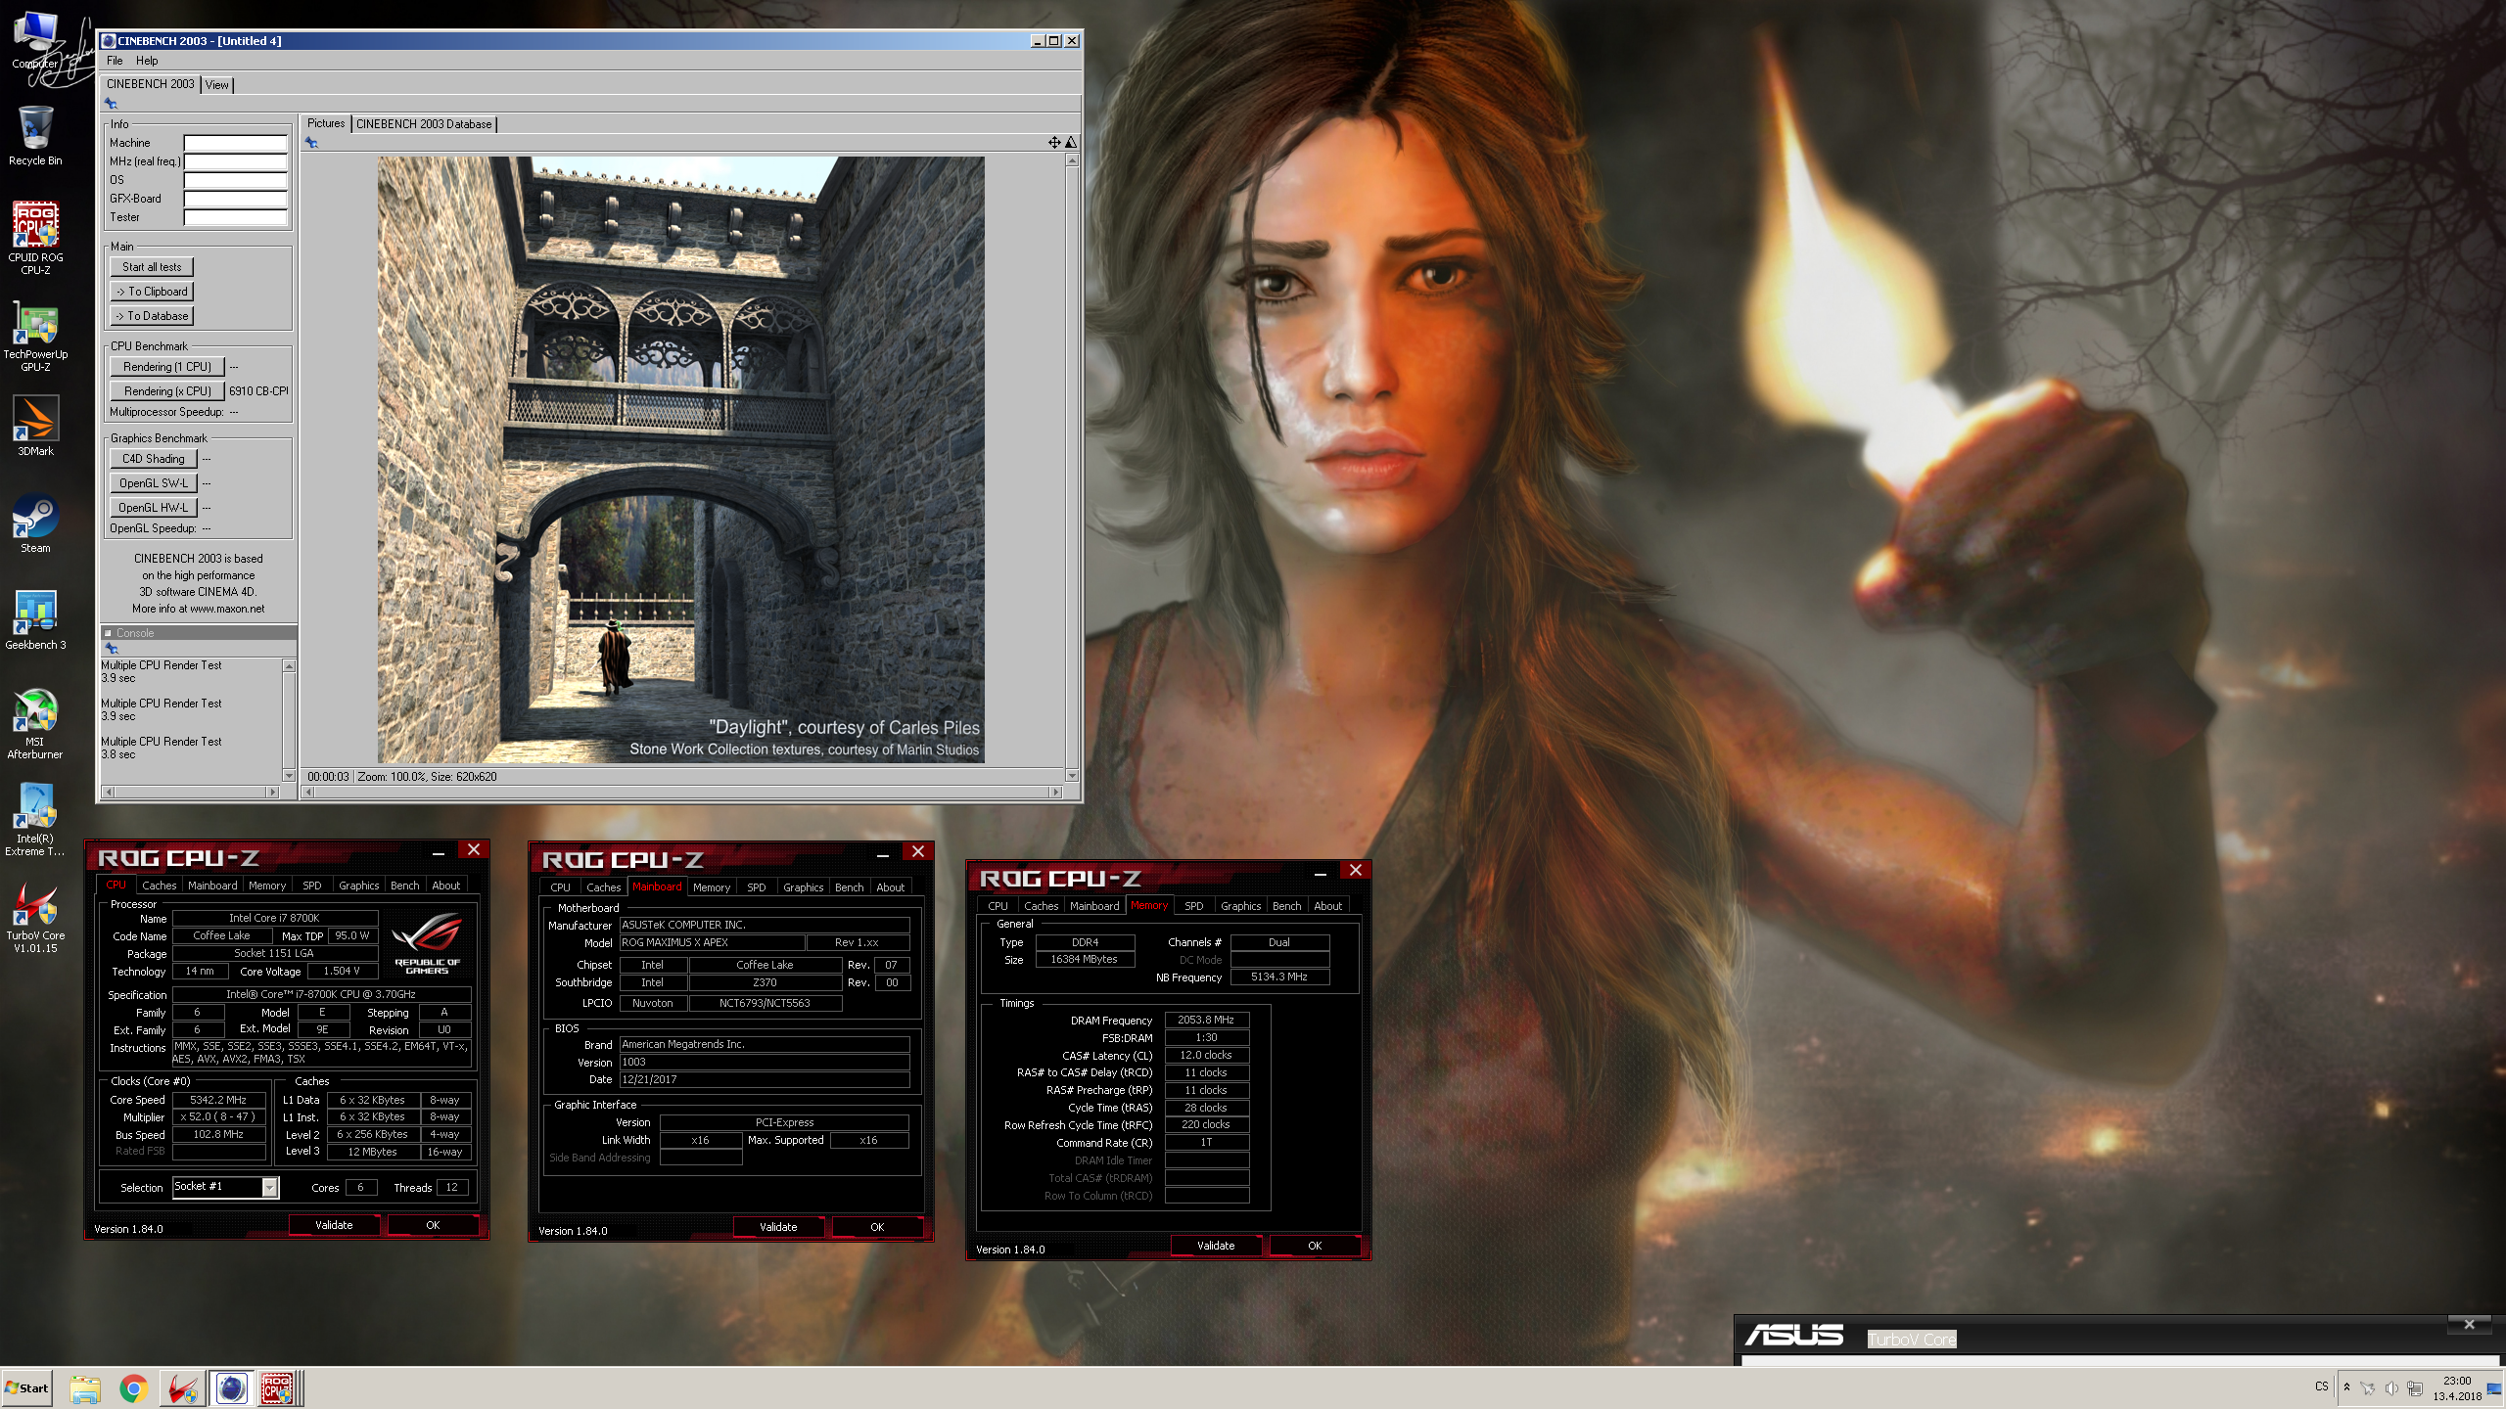Click OK in left CPU-Z window
This screenshot has width=2506, height=1409.
tap(433, 1225)
